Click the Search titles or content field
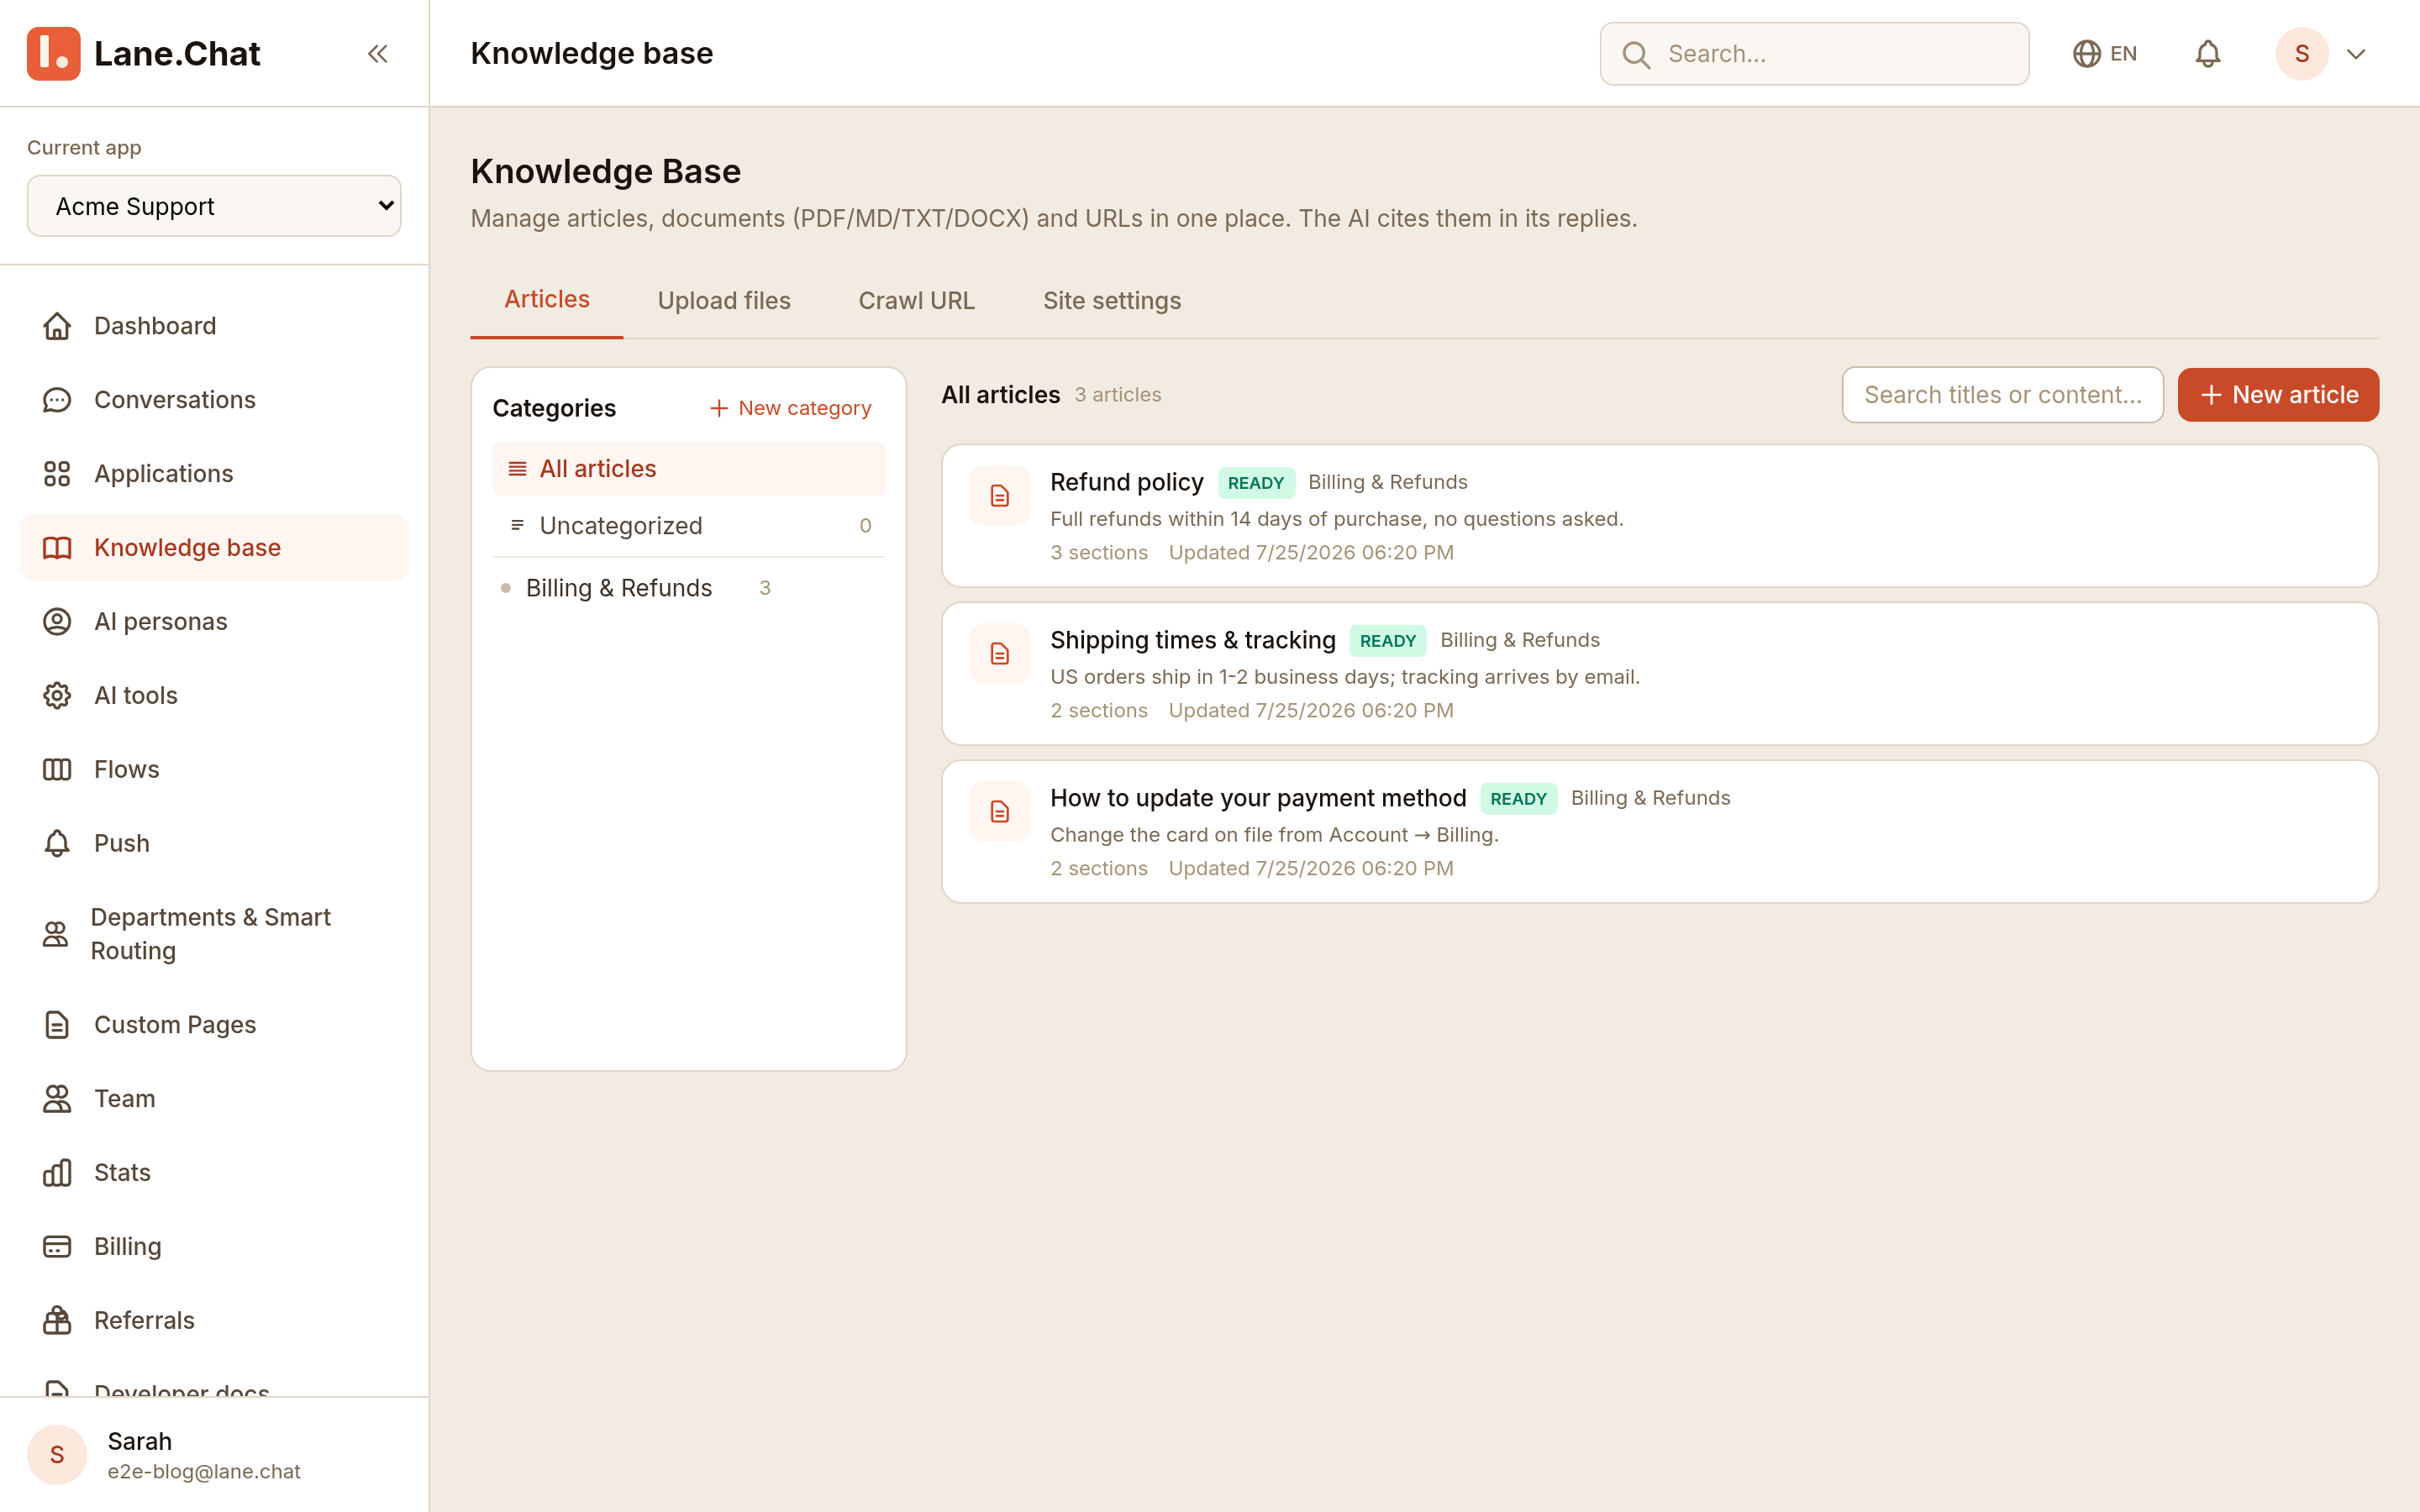The height and width of the screenshot is (1512, 2420). [2002, 395]
